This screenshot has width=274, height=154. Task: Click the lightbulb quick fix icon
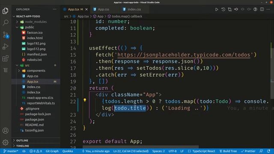(x=85, y=100)
